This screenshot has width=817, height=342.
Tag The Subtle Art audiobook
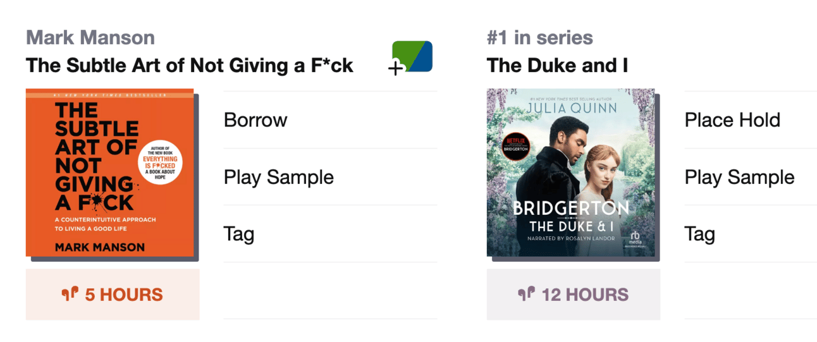(330, 234)
